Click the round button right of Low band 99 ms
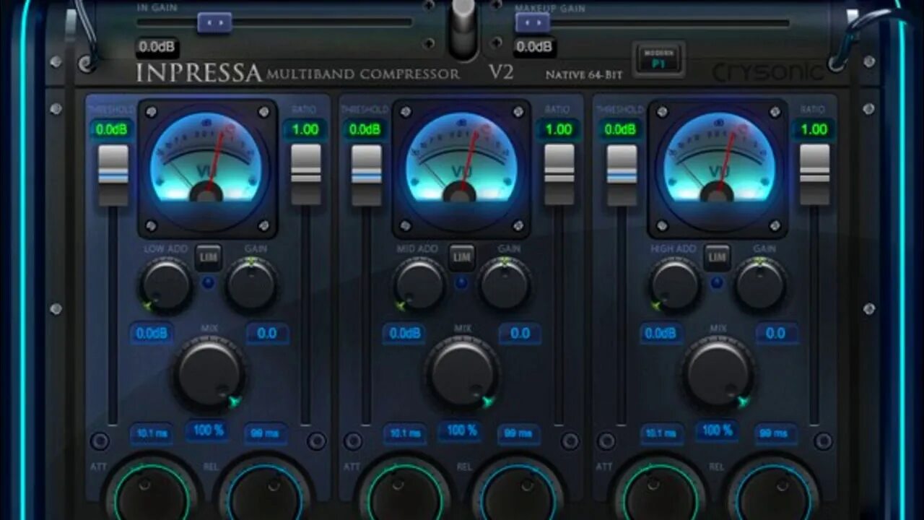The width and height of the screenshot is (924, 520). coord(316,441)
